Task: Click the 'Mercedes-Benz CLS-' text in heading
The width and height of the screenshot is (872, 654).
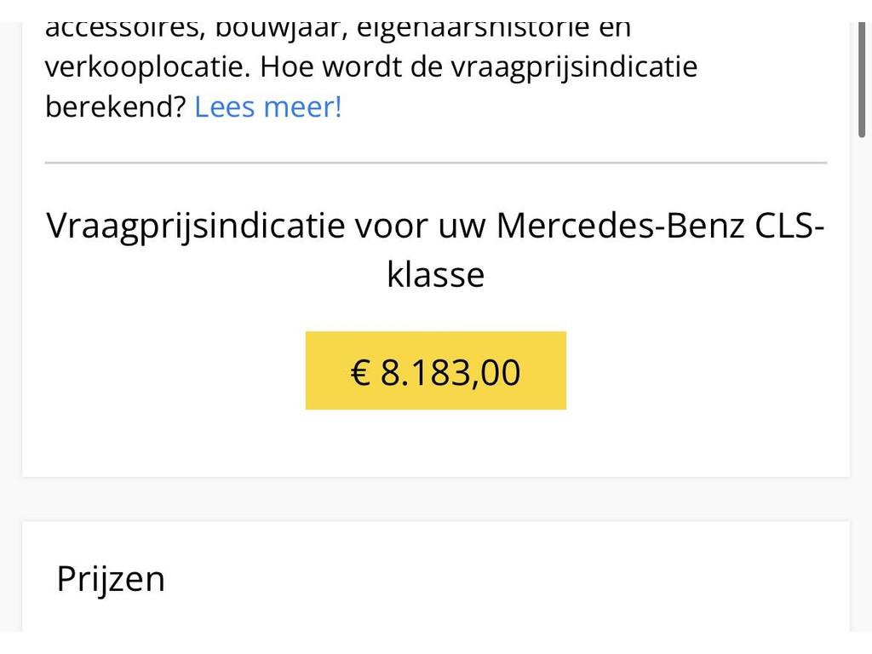Action: 660,226
